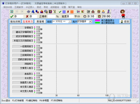Select the 键名汉字编码练习 row label

tap(23, 32)
